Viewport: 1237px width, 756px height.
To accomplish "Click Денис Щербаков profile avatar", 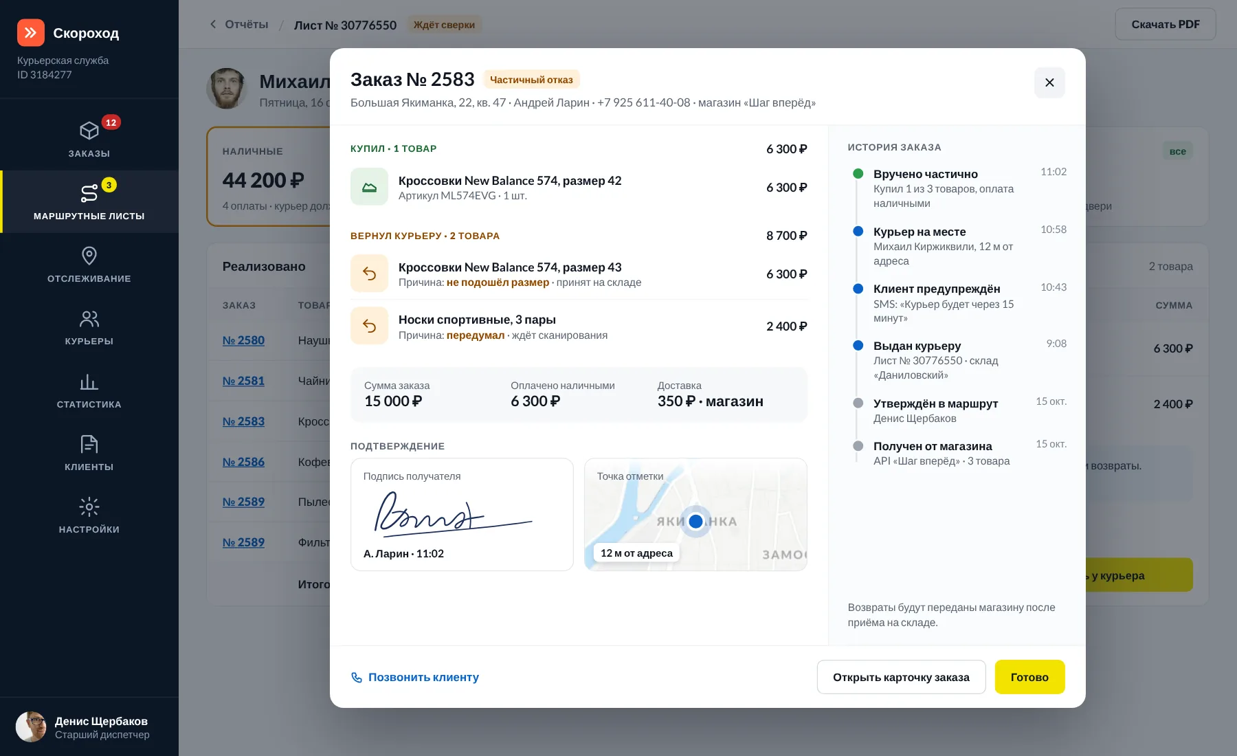I will (30, 727).
